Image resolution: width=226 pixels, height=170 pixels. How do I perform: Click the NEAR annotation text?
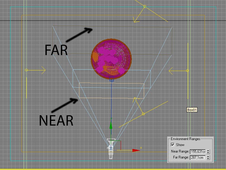point(56,121)
